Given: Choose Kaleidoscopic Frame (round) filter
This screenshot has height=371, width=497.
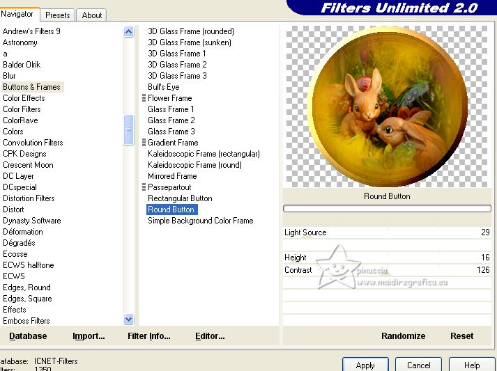Looking at the screenshot, I should coord(194,165).
